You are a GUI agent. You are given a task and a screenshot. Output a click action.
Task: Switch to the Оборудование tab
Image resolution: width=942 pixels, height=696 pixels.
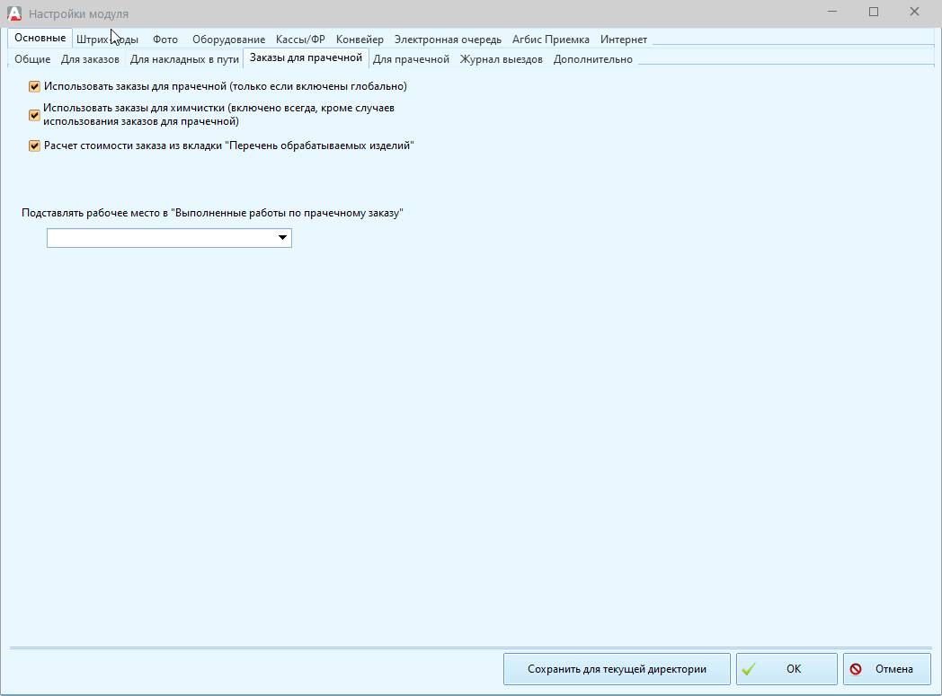click(228, 40)
